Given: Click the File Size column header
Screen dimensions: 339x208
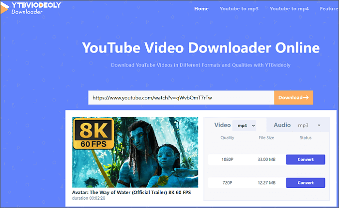Looking at the screenshot, I should [266, 138].
